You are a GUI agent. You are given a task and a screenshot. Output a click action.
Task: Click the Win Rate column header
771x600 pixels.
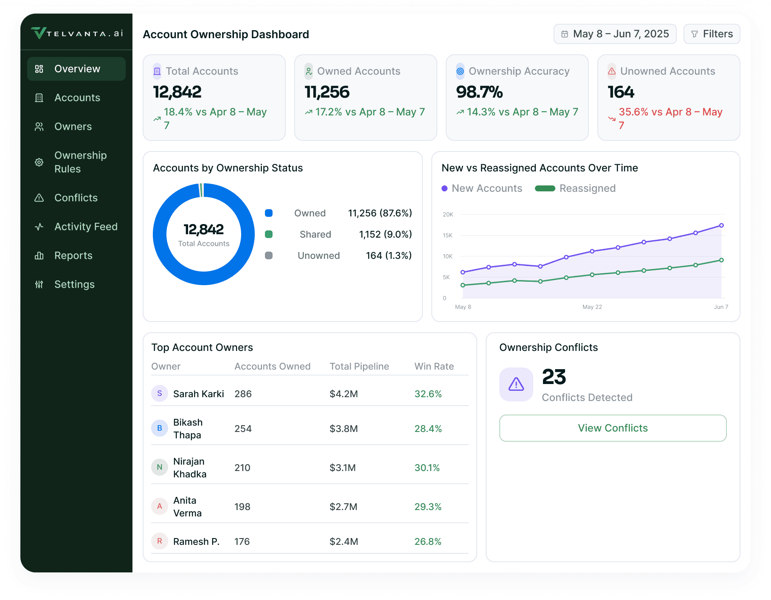434,366
